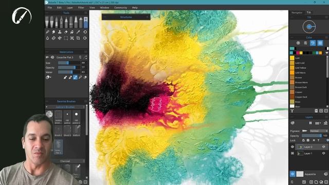
Task: Remove color with minus icon in Color panel
Action: pos(326,111)
